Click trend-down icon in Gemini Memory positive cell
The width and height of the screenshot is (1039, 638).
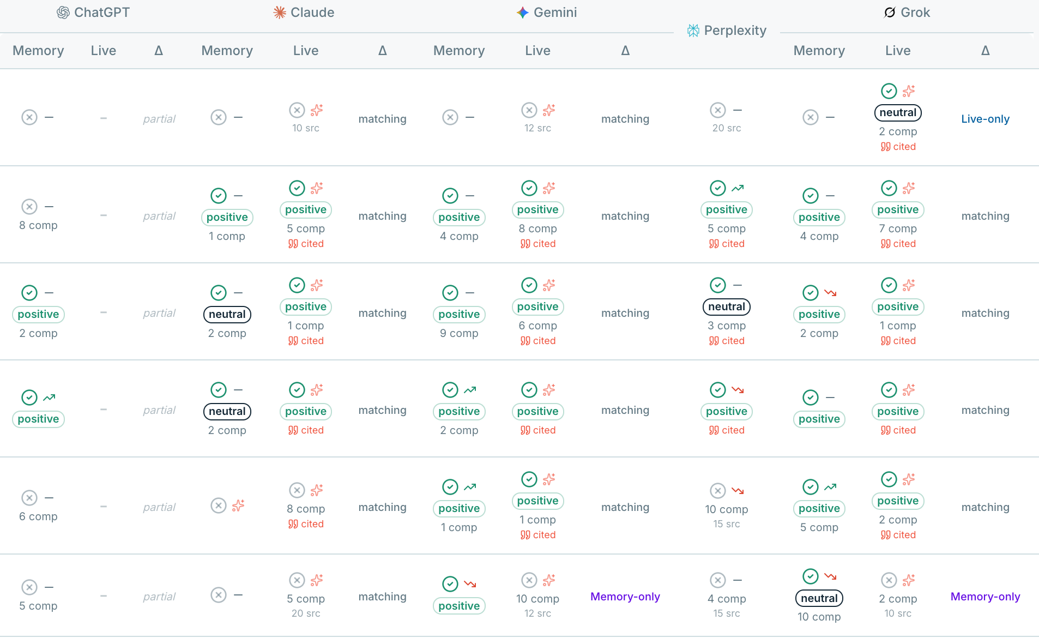[x=470, y=584]
